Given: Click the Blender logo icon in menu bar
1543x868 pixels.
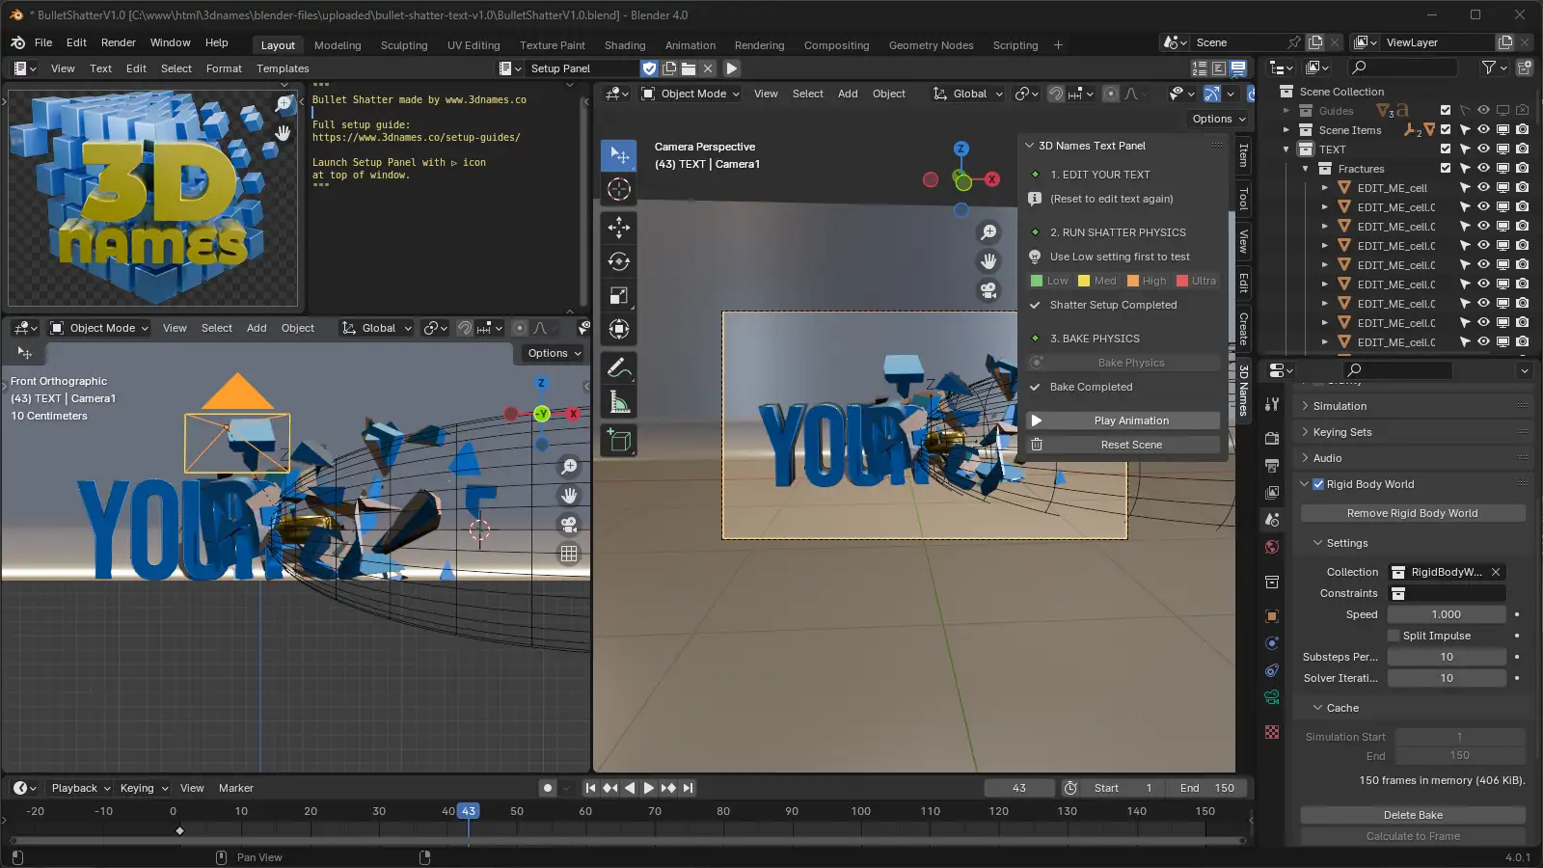Looking at the screenshot, I should (x=17, y=42).
